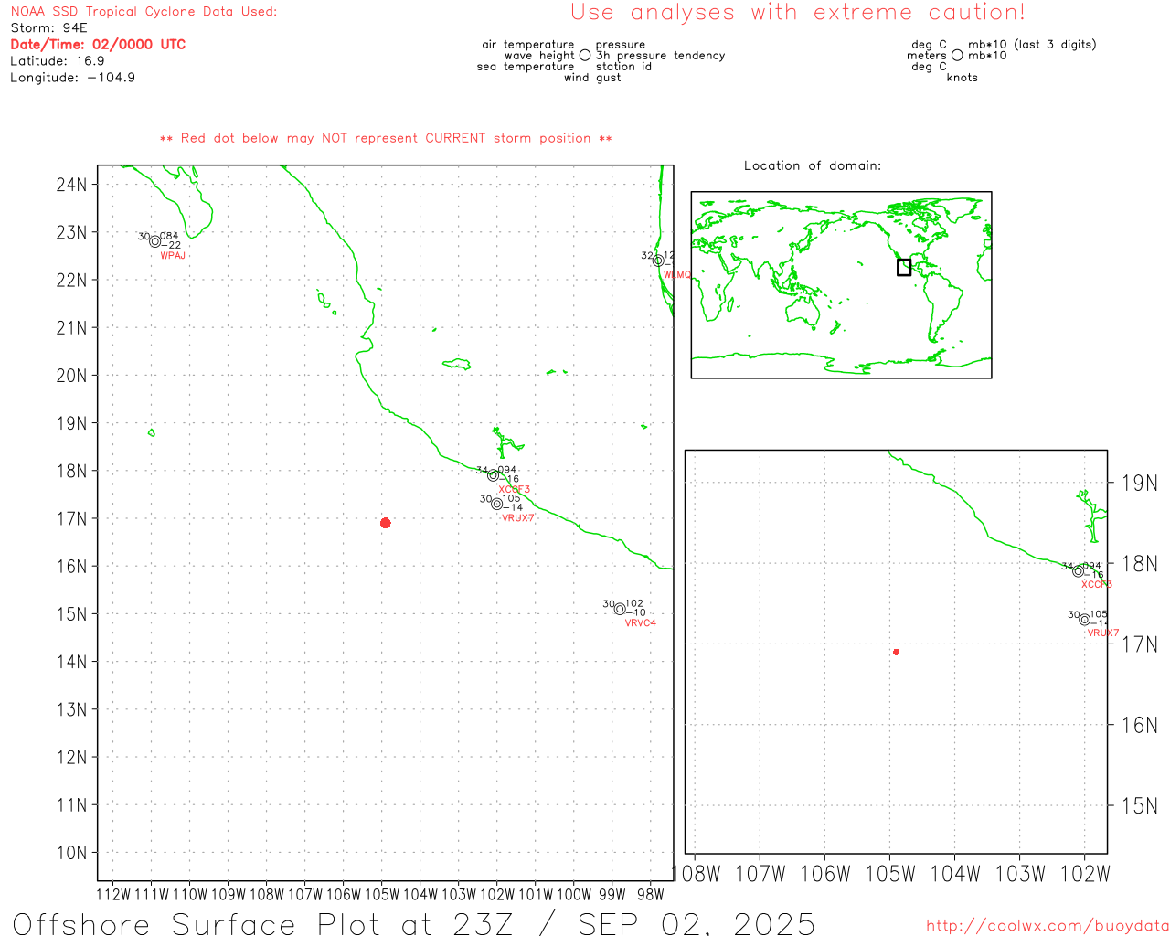This screenshot has height=936, width=1170.
Task: Click the black domain box on the world map
Action: pyautogui.click(x=904, y=267)
